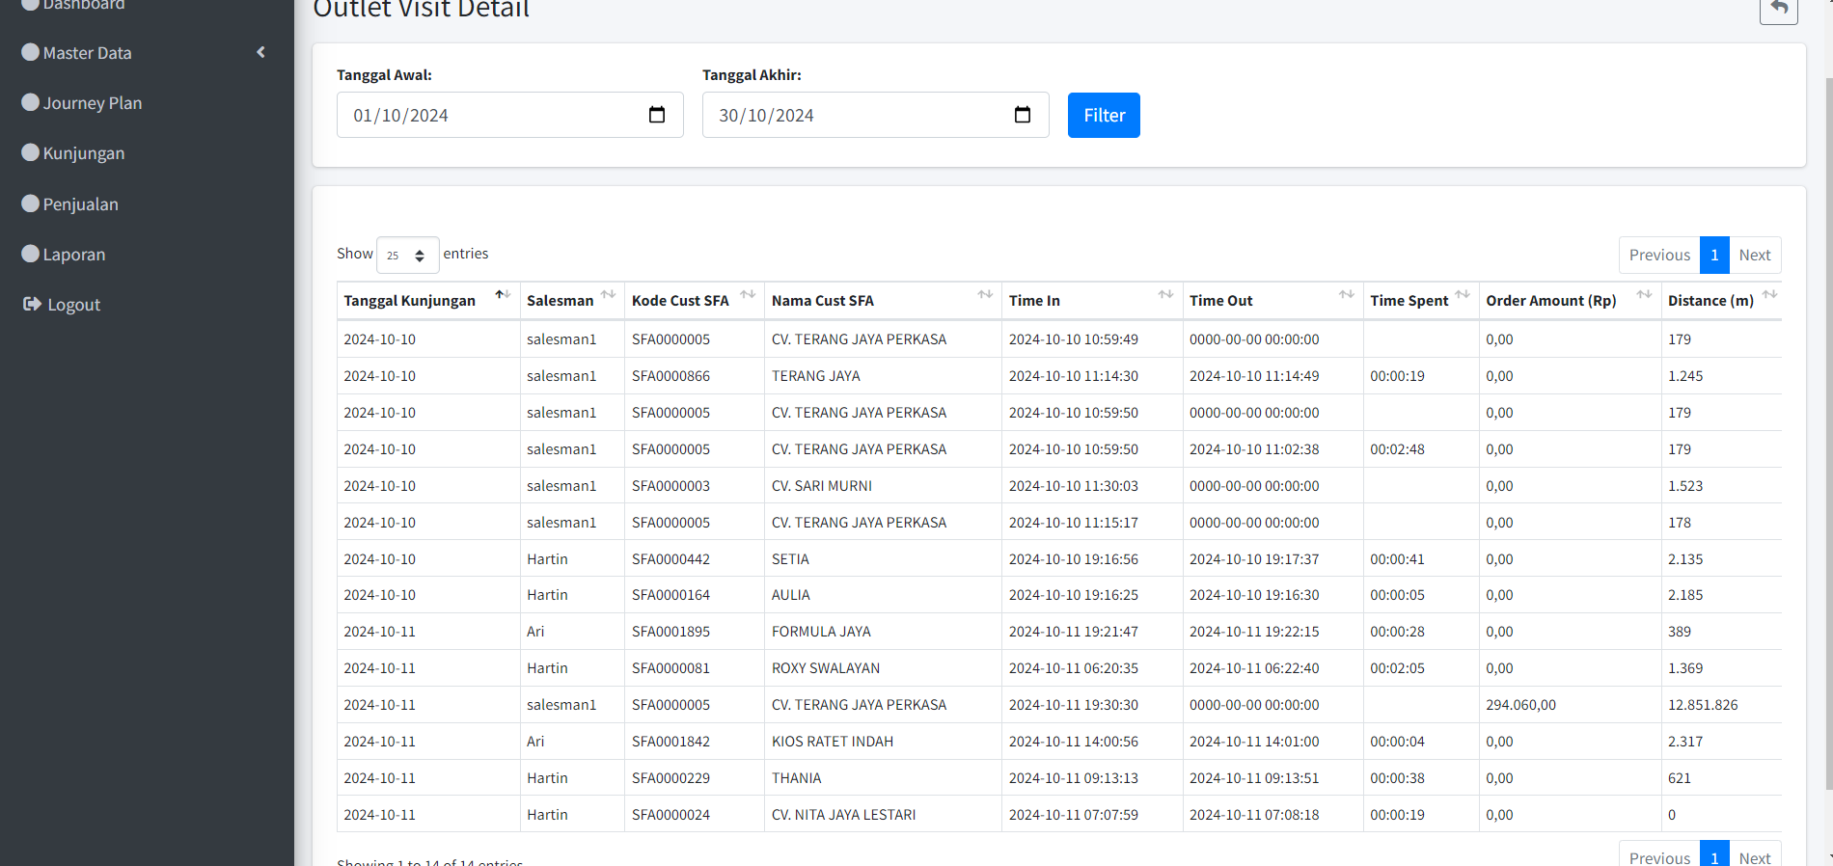This screenshot has width=1833, height=866.
Task: Click Time Out 2024-10-10 19:16:30
Action: coord(1254,595)
